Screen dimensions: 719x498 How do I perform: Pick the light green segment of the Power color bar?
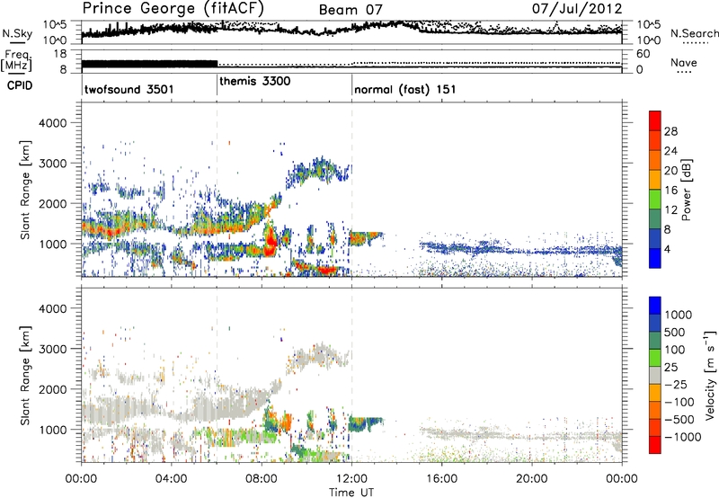click(655, 200)
